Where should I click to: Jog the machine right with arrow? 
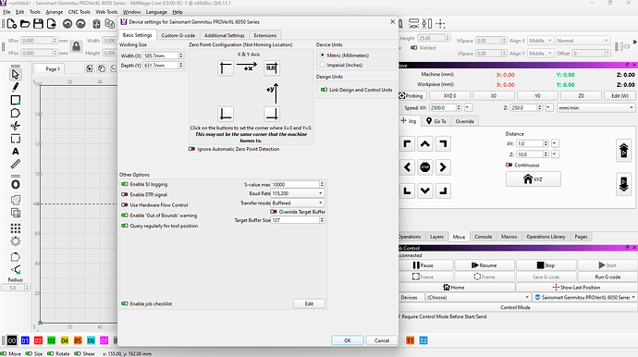(443, 167)
